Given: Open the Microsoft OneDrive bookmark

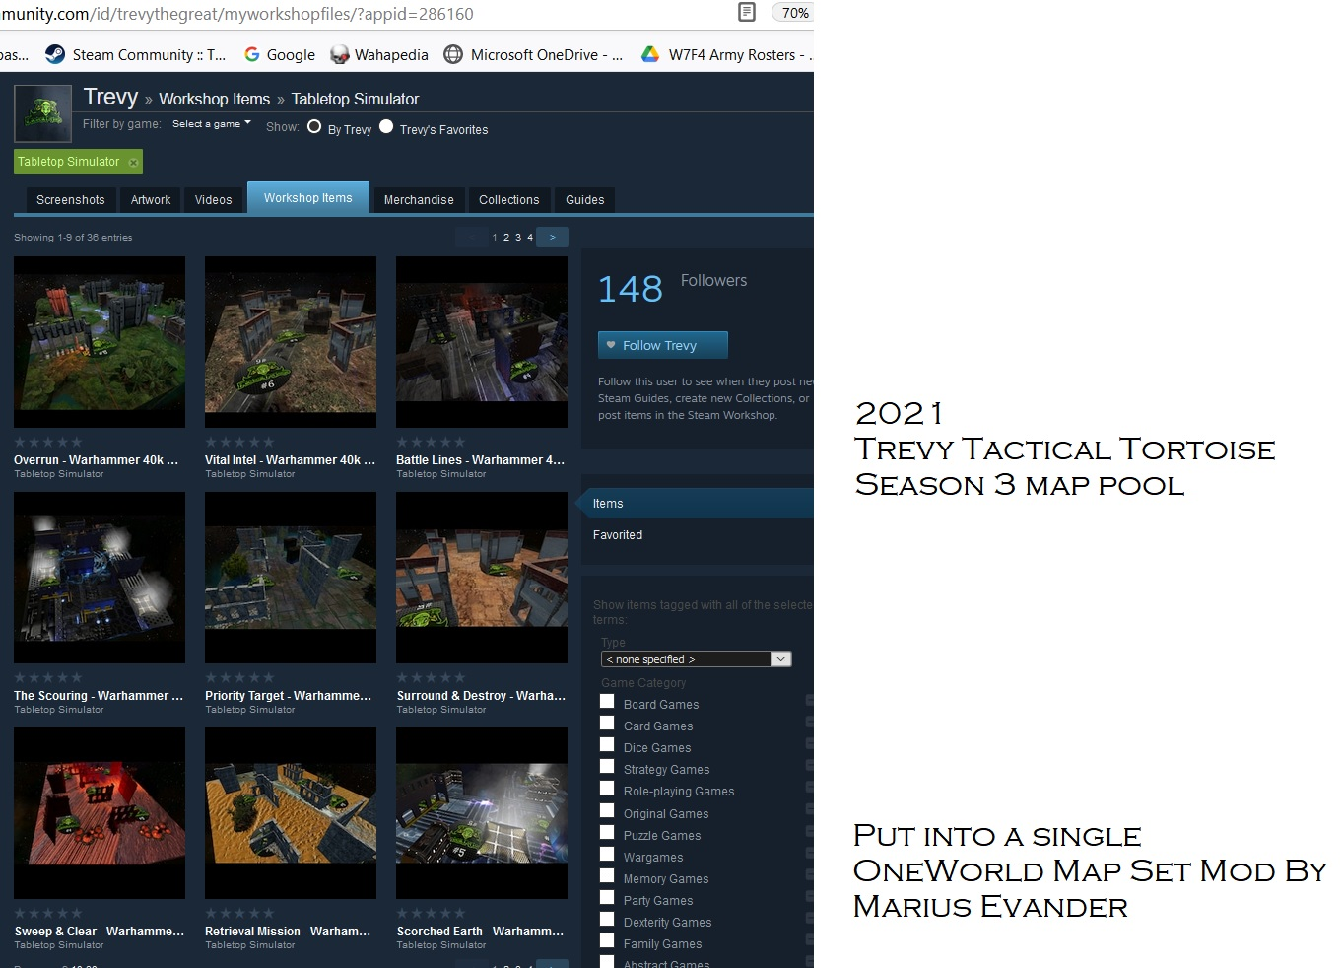Looking at the screenshot, I should point(533,55).
